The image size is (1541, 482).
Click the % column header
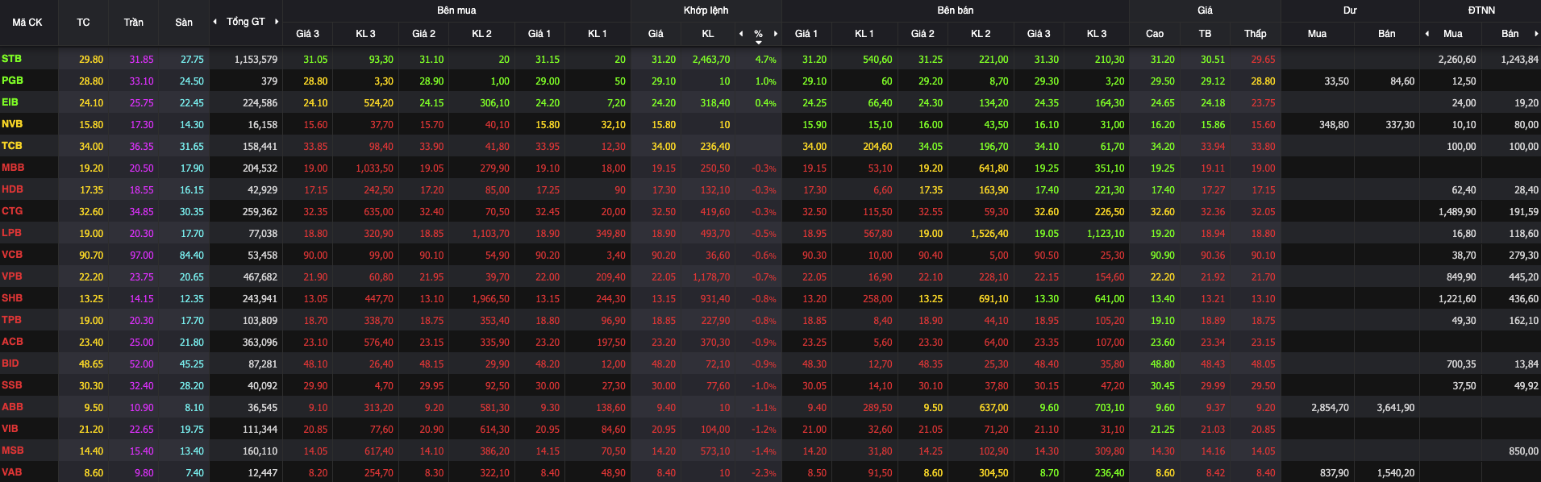click(x=758, y=34)
